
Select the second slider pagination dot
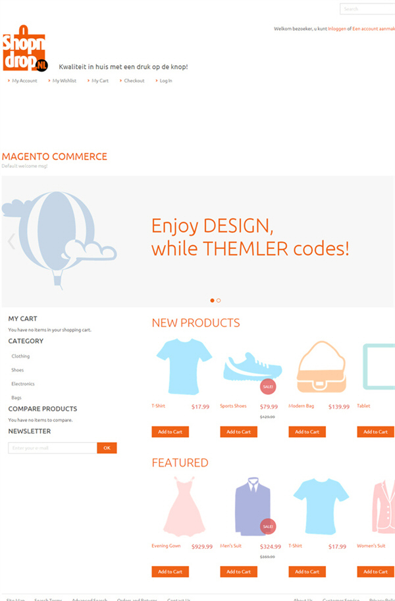click(219, 300)
